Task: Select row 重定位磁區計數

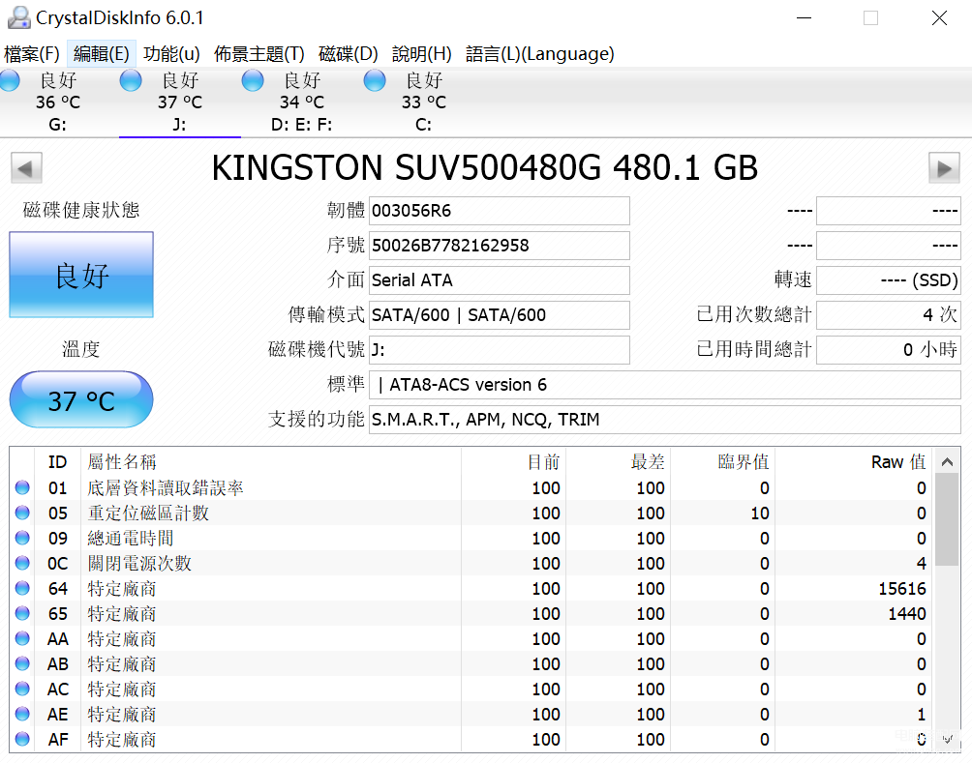Action: [x=471, y=513]
